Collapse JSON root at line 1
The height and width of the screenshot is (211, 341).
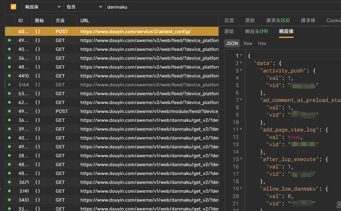click(x=241, y=56)
